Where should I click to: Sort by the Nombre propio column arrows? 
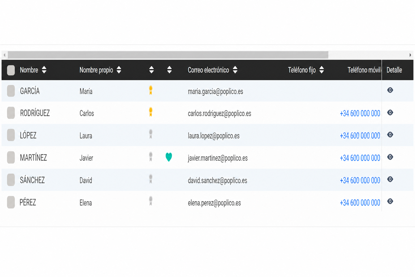[119, 70]
